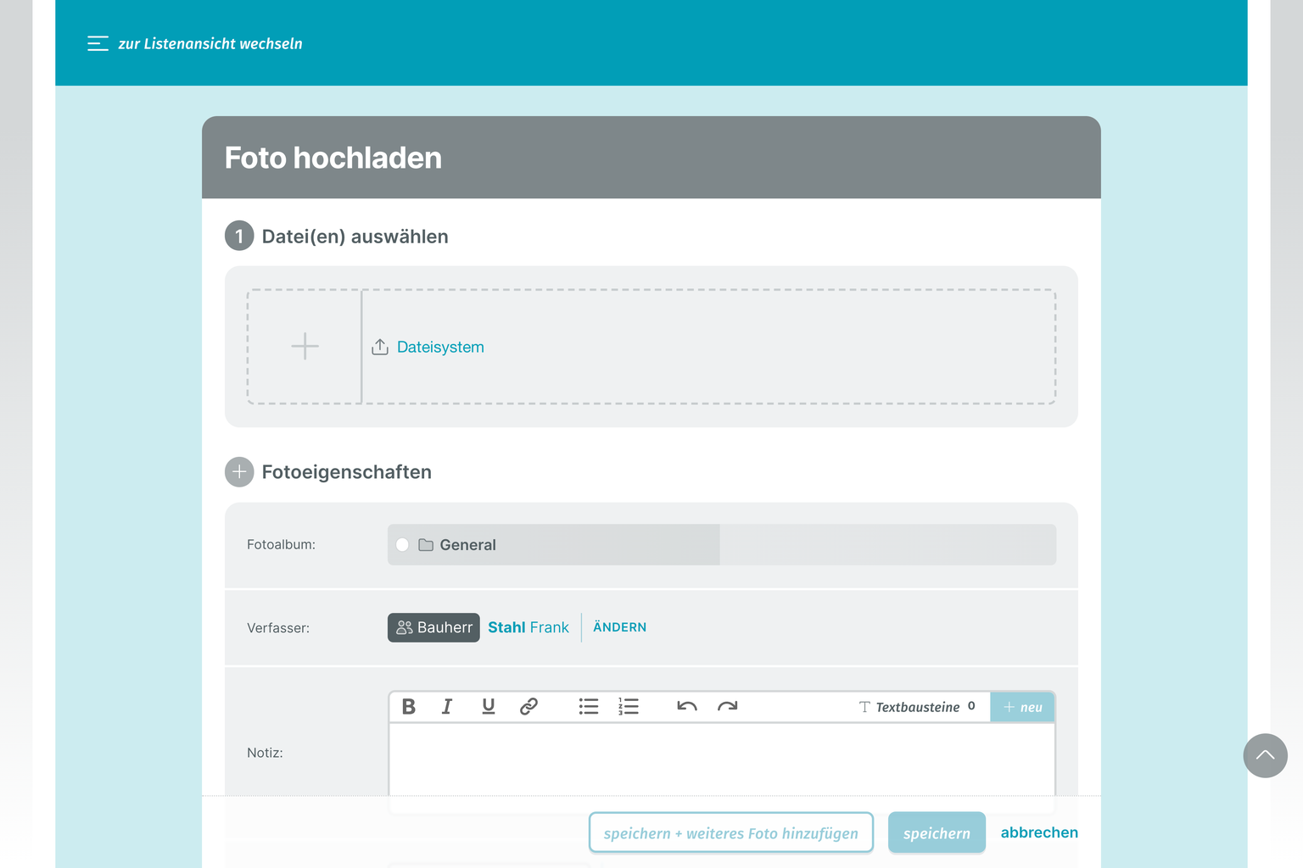Insert a numbered list in note
The width and height of the screenshot is (1303, 868).
point(629,707)
